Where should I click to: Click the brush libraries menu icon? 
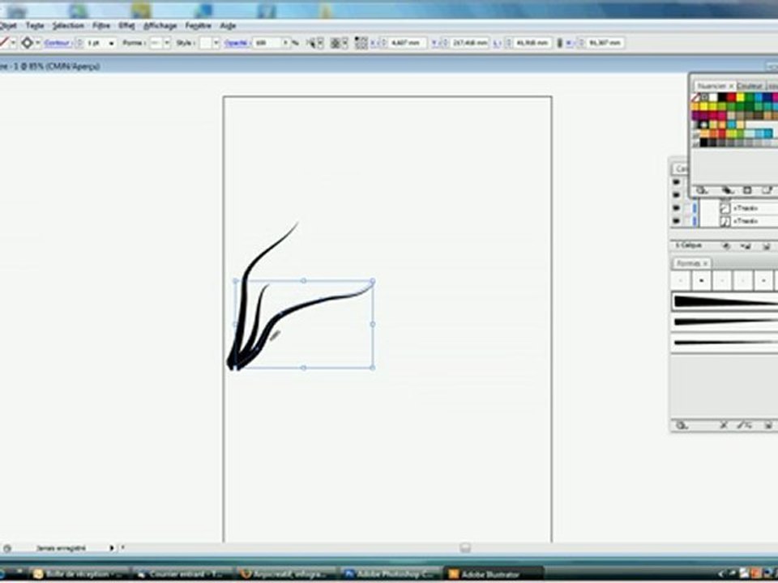[x=682, y=425]
